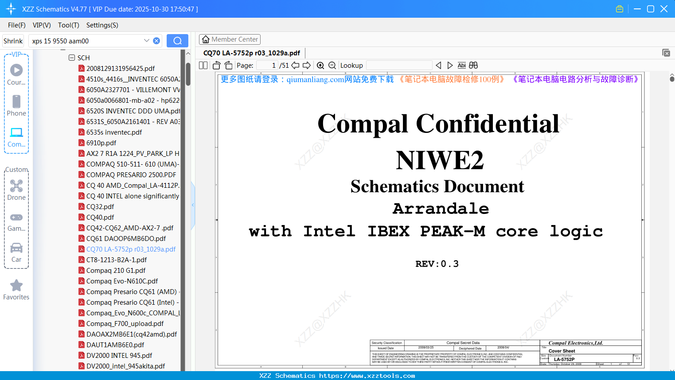Open Compaq 210 G1.pdf
The height and width of the screenshot is (380, 675).
tap(116, 270)
